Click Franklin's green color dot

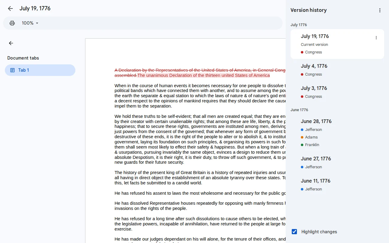tap(302, 145)
